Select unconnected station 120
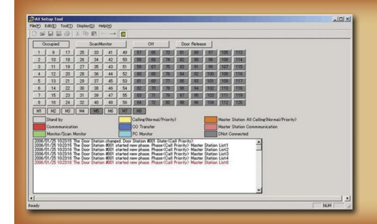 pos(239,102)
